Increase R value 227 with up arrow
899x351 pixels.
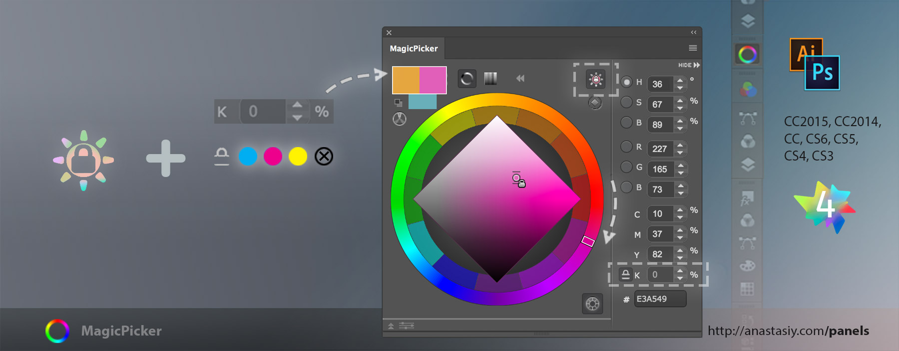coord(680,145)
